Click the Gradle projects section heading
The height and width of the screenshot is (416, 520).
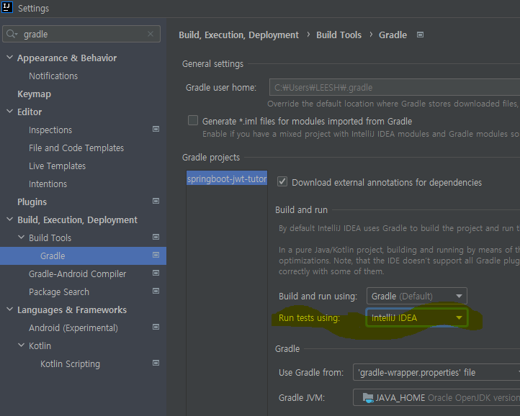click(x=211, y=157)
